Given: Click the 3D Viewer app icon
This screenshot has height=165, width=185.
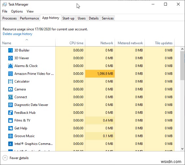Looking at the screenshot, I should (11, 58).
